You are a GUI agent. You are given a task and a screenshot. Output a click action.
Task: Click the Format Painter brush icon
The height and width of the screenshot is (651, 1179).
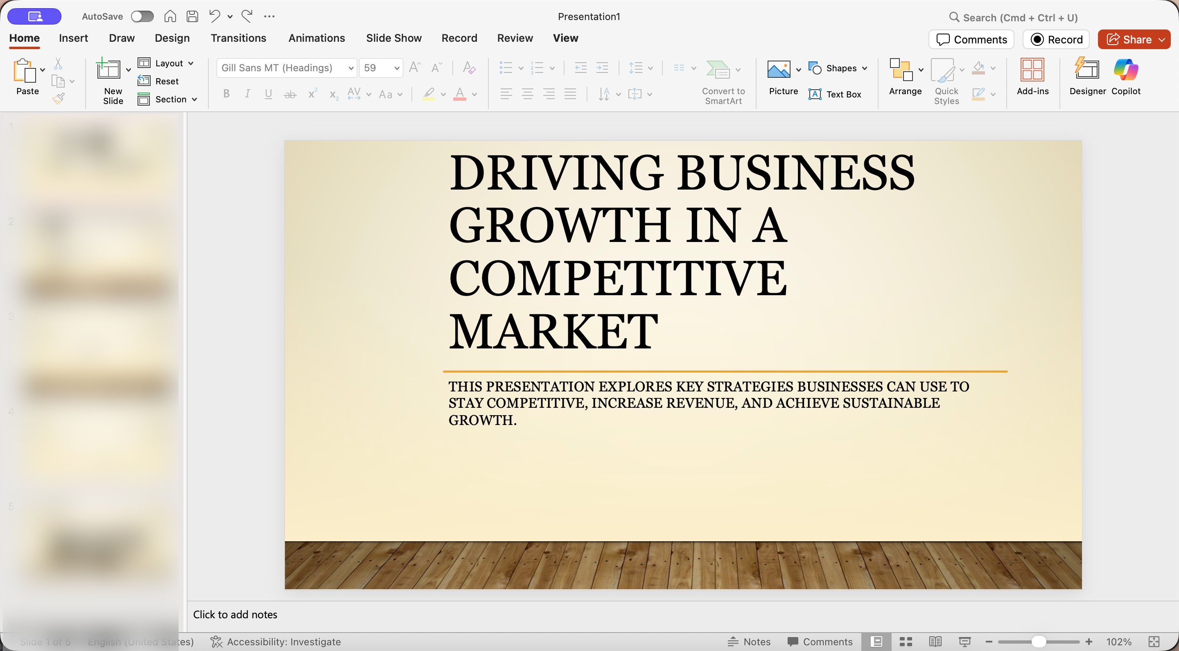[58, 98]
